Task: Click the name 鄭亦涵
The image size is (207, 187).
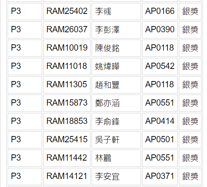Action: (107, 103)
